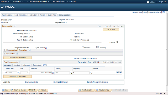Toggle the Current checkbox
Screen dimensions: 168x95
(x=117, y=42)
